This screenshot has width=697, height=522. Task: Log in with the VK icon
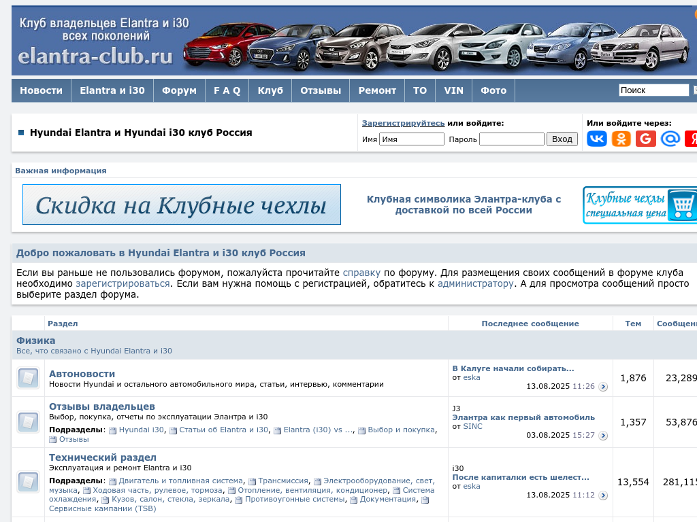coord(596,139)
